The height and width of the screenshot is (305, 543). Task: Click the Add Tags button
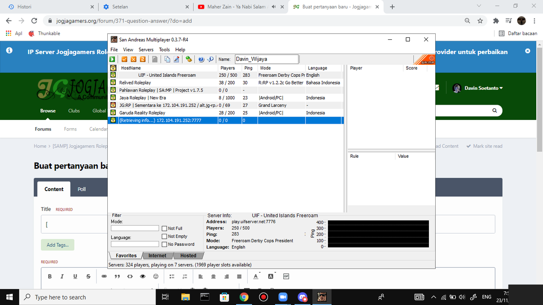click(x=58, y=245)
